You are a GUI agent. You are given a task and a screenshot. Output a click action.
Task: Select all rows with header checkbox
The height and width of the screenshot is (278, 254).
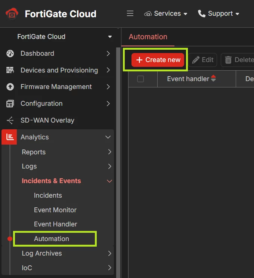coord(140,79)
